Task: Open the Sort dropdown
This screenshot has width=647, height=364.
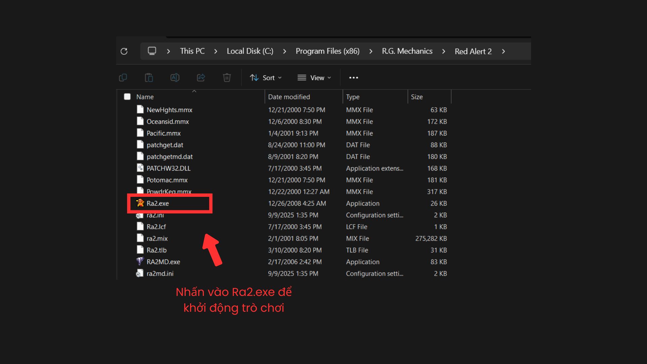Action: [266, 78]
